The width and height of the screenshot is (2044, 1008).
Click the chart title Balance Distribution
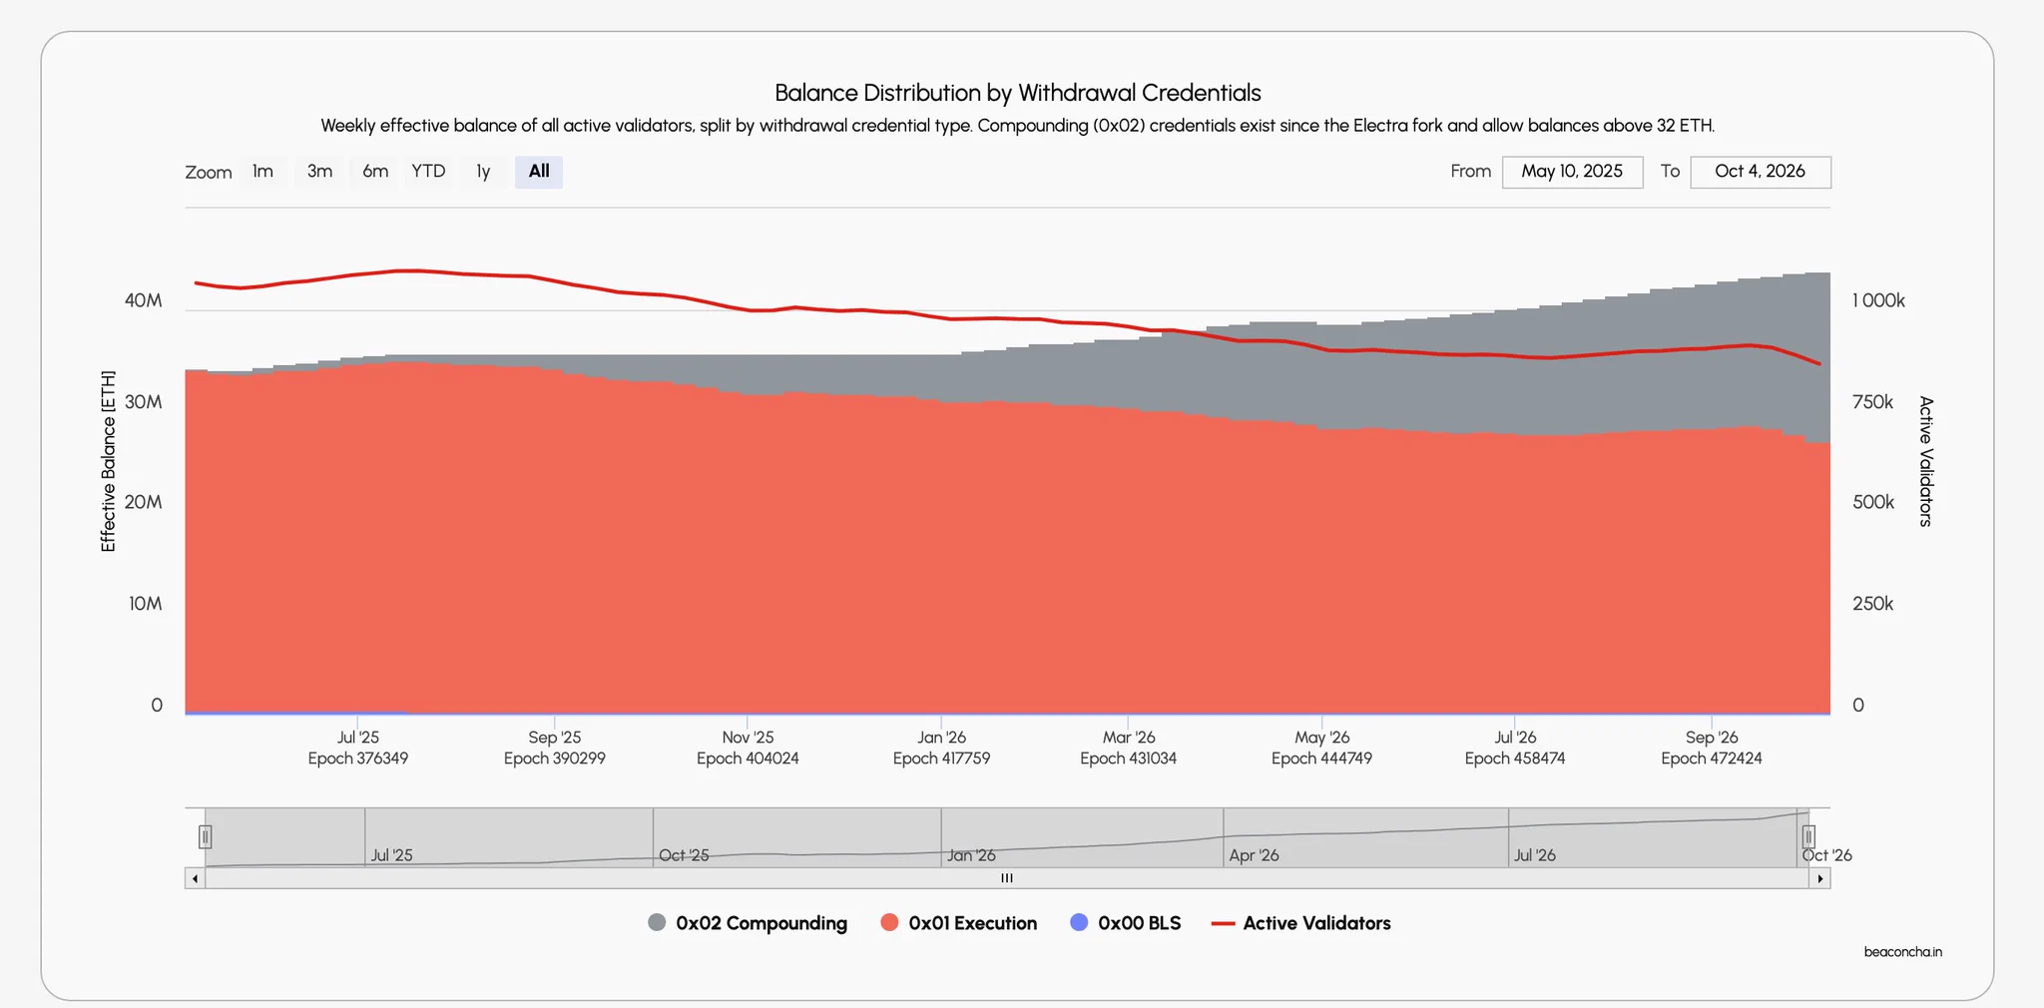[x=1018, y=93]
